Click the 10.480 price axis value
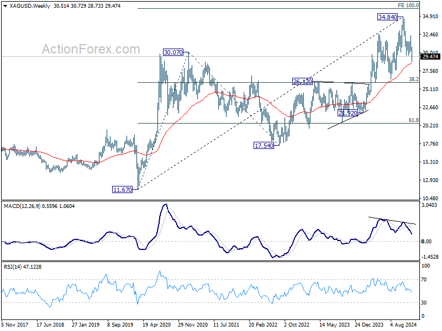 (x=430, y=199)
